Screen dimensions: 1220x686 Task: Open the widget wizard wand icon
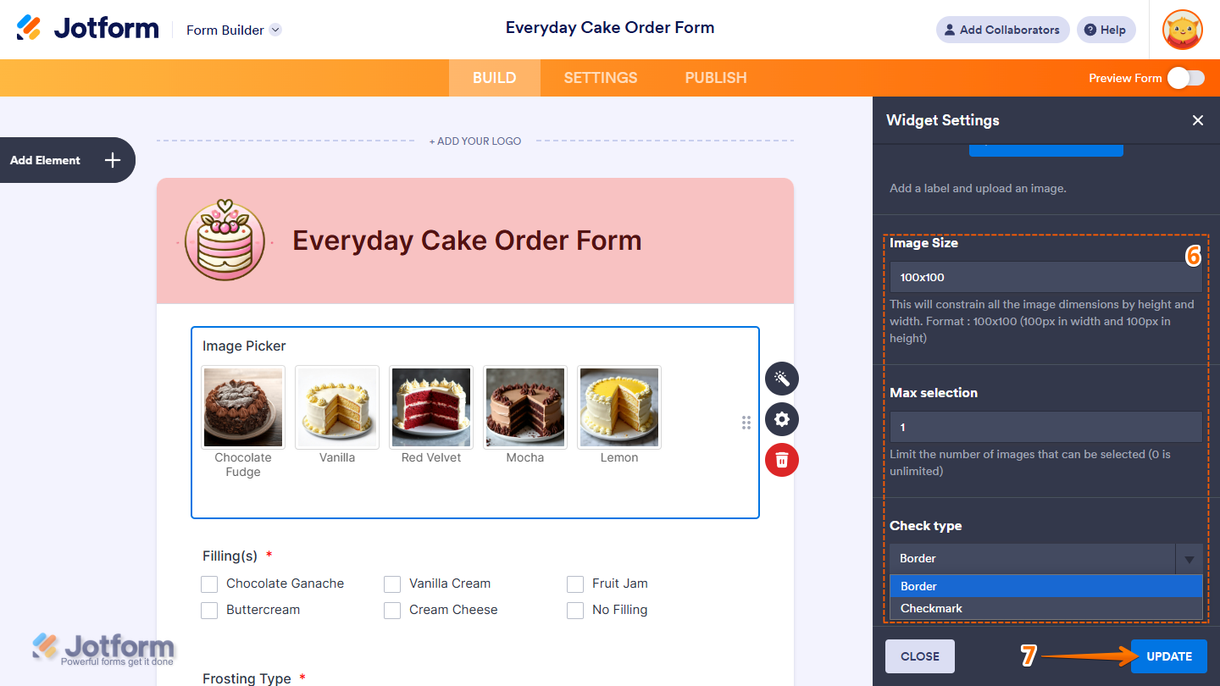point(781,379)
